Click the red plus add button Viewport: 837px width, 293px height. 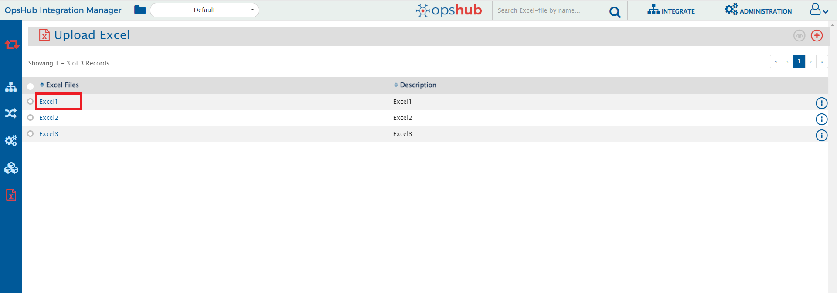pyautogui.click(x=817, y=36)
